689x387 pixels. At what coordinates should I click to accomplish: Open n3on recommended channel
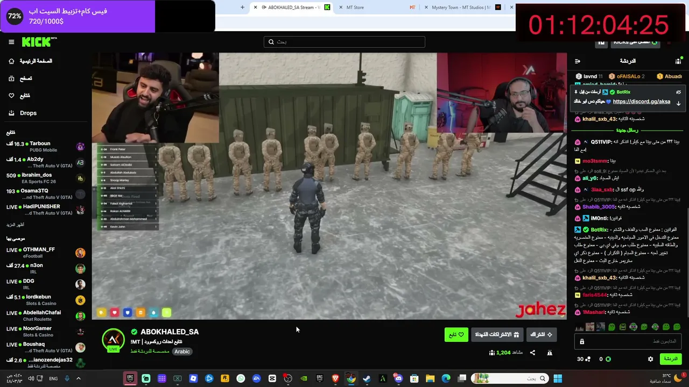pyautogui.click(x=45, y=268)
